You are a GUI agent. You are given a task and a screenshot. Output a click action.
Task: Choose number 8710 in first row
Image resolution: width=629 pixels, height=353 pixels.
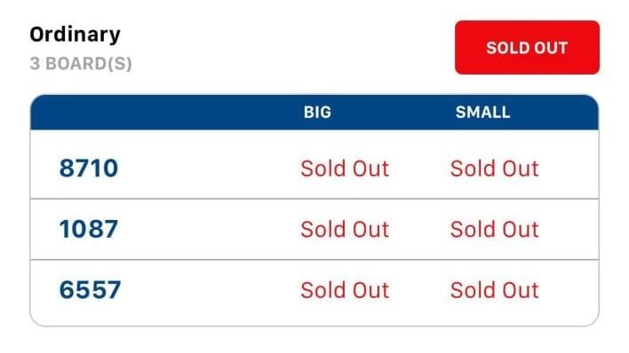click(89, 169)
